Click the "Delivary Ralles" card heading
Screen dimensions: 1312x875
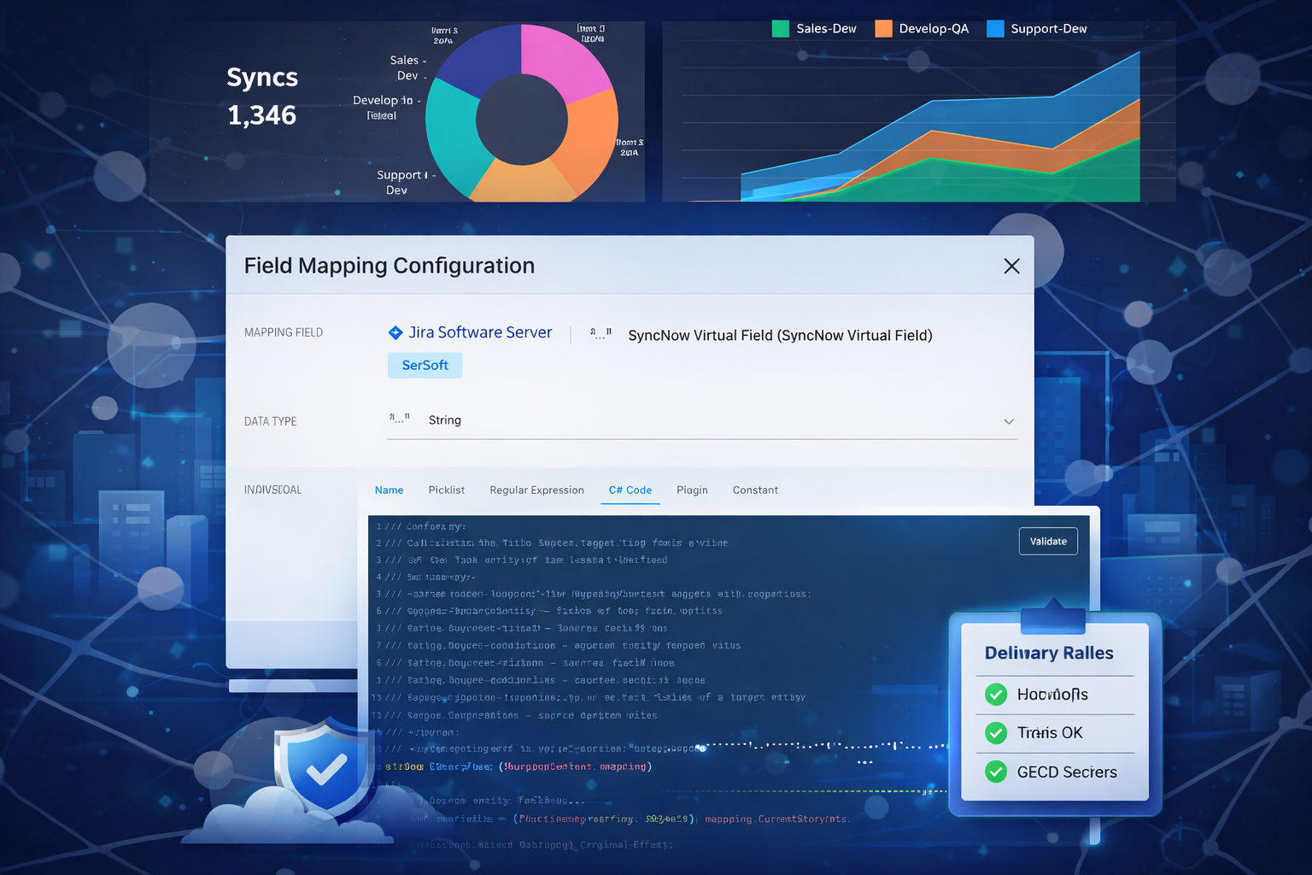pyautogui.click(x=1049, y=653)
